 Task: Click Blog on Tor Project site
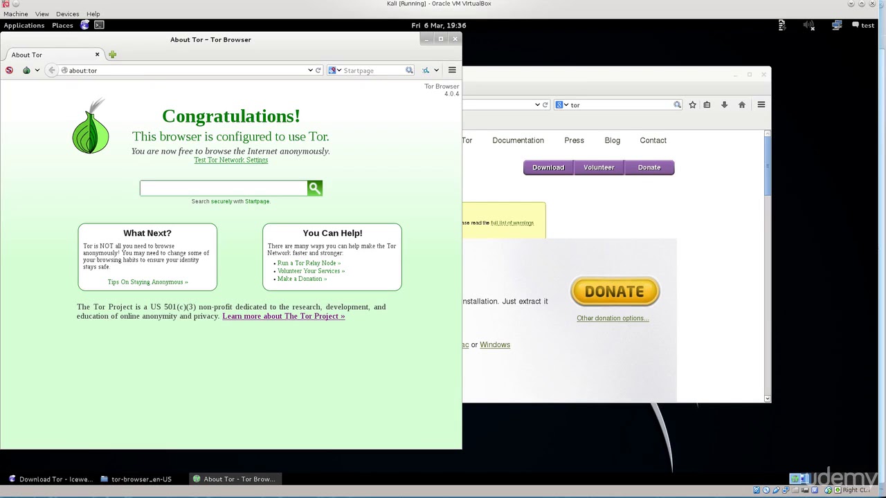(613, 140)
